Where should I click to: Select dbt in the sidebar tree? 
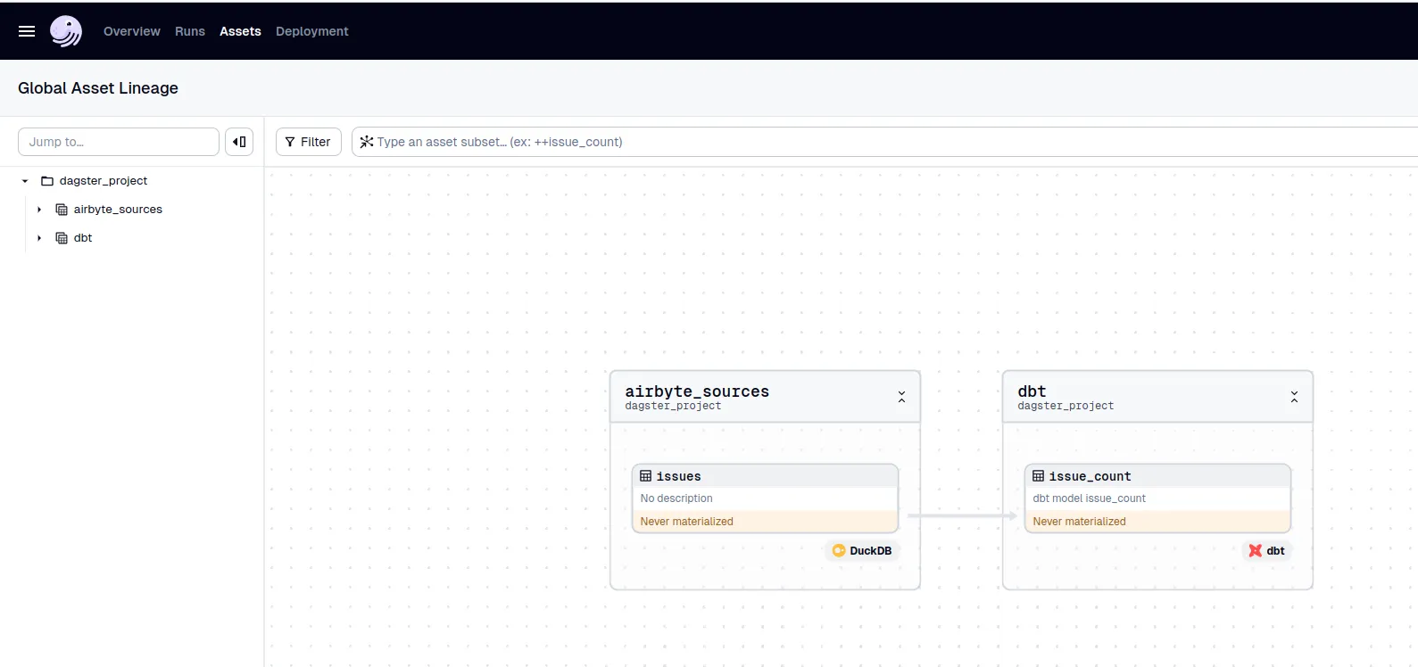pos(83,238)
